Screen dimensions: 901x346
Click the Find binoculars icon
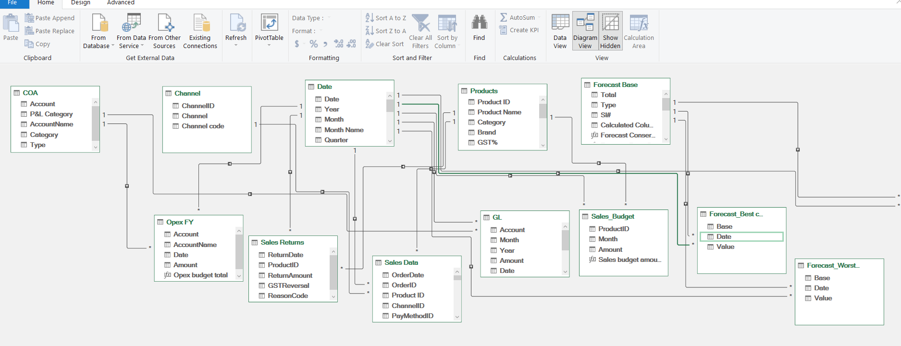(479, 23)
